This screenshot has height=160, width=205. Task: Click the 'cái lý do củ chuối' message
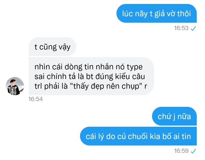click(138, 136)
